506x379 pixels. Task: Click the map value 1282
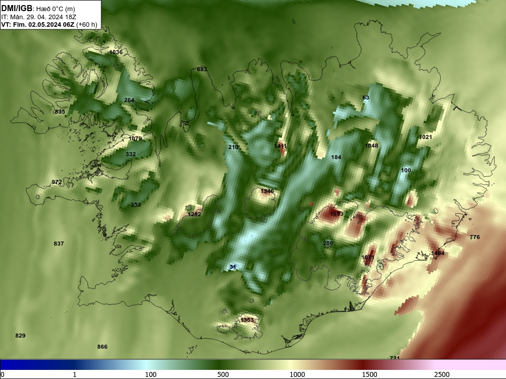pos(194,214)
